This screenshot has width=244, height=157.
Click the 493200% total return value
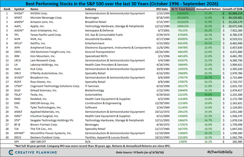(x=183, y=18)
